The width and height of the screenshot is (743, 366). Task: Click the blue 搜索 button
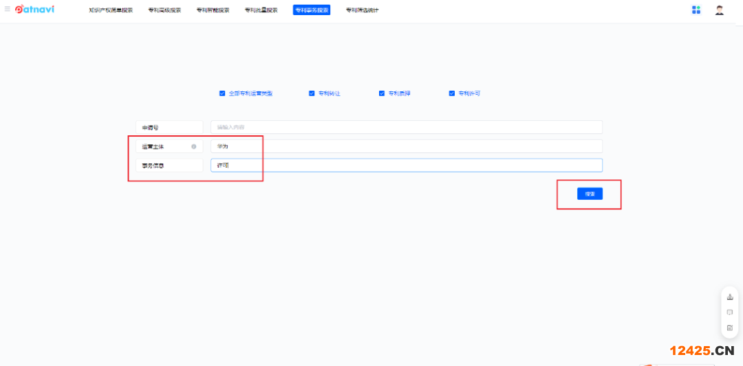pos(590,194)
